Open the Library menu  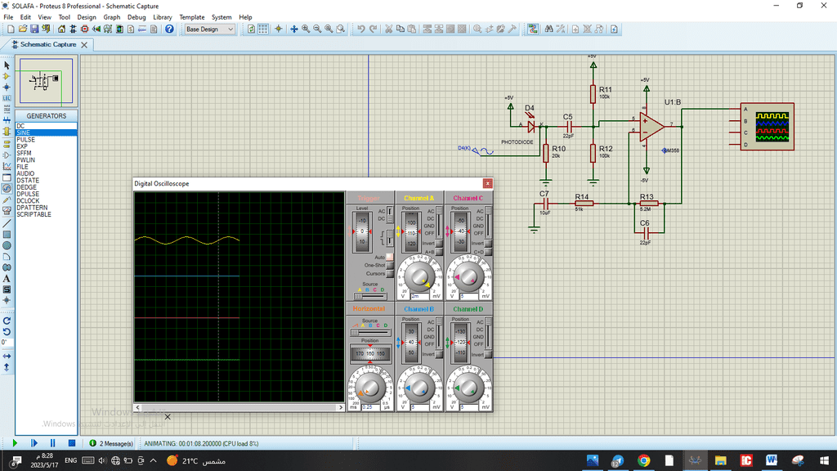(163, 17)
